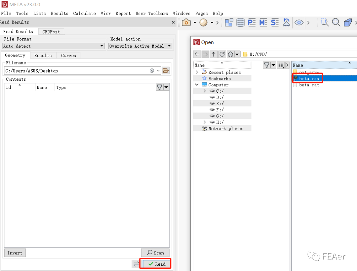The height and width of the screenshot is (271, 357).
Task: Open the Calculate menu
Action: pyautogui.click(x=84, y=14)
